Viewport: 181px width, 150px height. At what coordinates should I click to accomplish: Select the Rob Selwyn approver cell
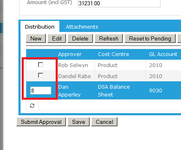73,65
